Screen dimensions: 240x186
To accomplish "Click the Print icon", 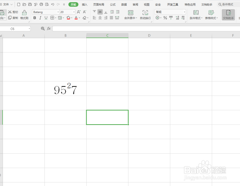I will tap(41, 5).
